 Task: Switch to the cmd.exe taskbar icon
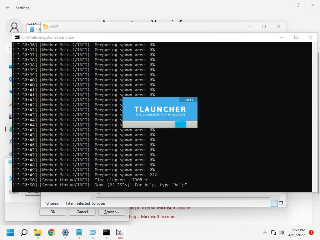tap(106, 232)
